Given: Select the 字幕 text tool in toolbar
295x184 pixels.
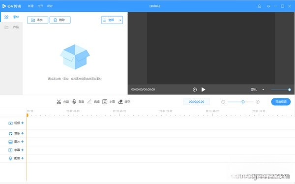Looking at the screenshot, I should 109,102.
